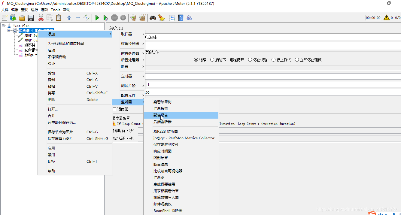The width and height of the screenshot is (401, 215).
Task: Click the Stop test icon
Action: [114, 18]
